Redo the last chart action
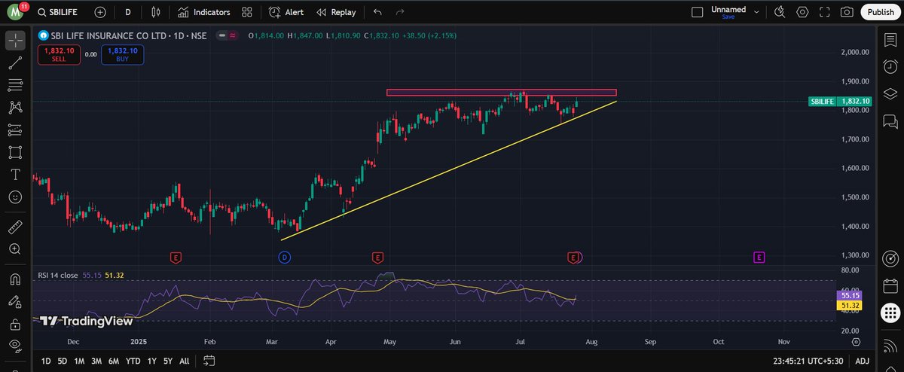Viewport: 904px width, 372px height. (x=400, y=12)
